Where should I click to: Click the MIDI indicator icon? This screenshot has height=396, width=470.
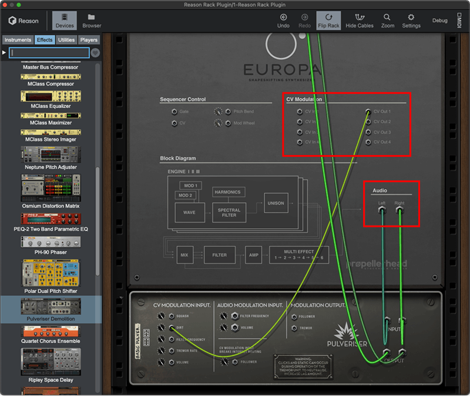click(x=459, y=21)
